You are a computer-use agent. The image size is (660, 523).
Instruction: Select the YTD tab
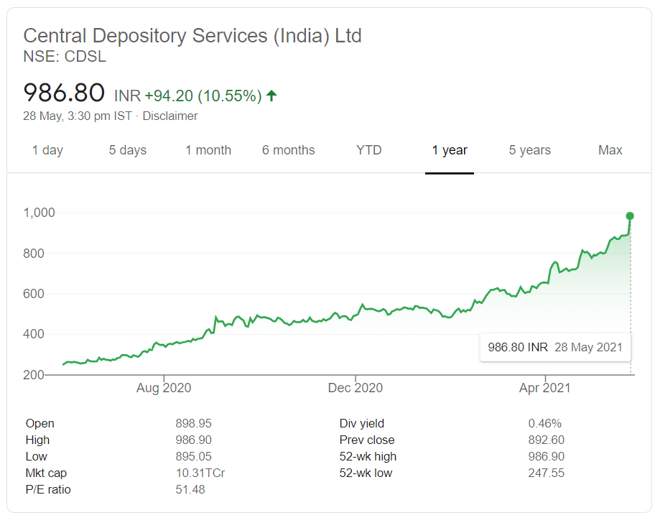[368, 150]
